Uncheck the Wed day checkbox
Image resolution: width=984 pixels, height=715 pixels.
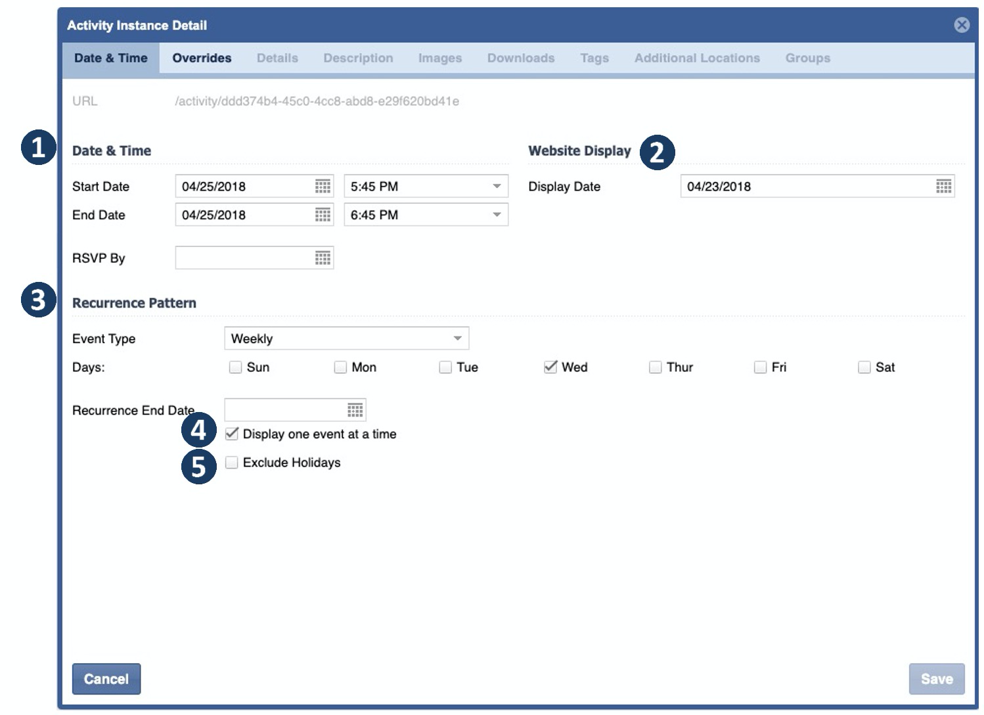pos(550,367)
